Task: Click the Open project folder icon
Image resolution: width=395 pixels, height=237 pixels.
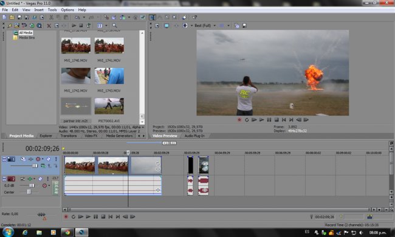Action: [12, 18]
